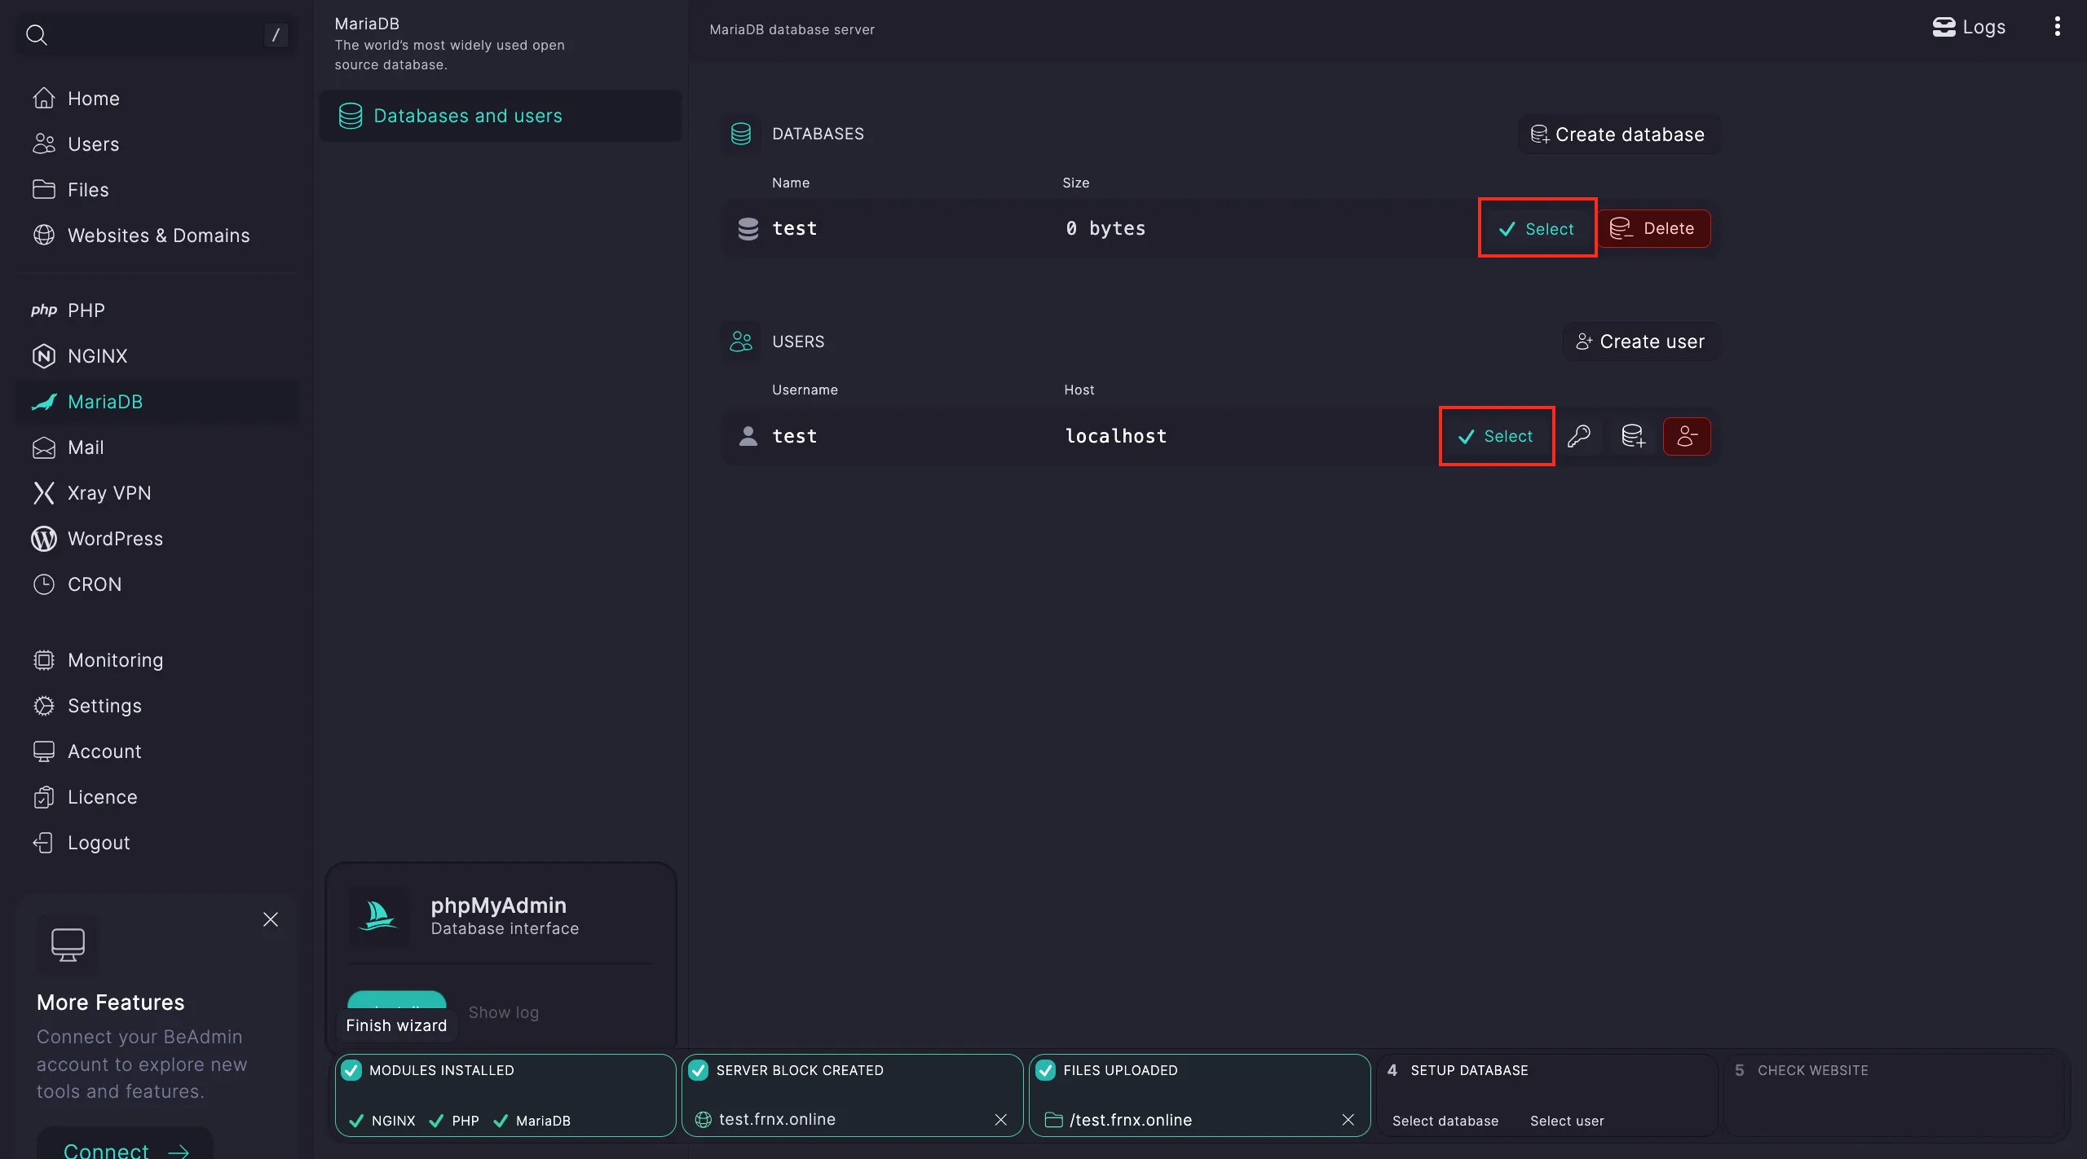Click the grant database access icon
This screenshot has height=1159, width=2087.
coord(1633,436)
